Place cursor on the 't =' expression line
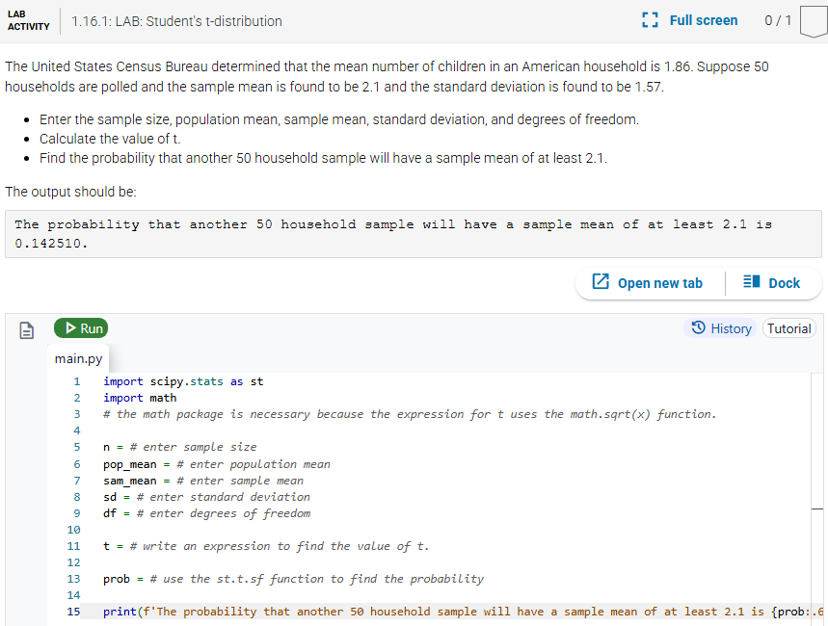828x626 pixels. click(x=266, y=546)
